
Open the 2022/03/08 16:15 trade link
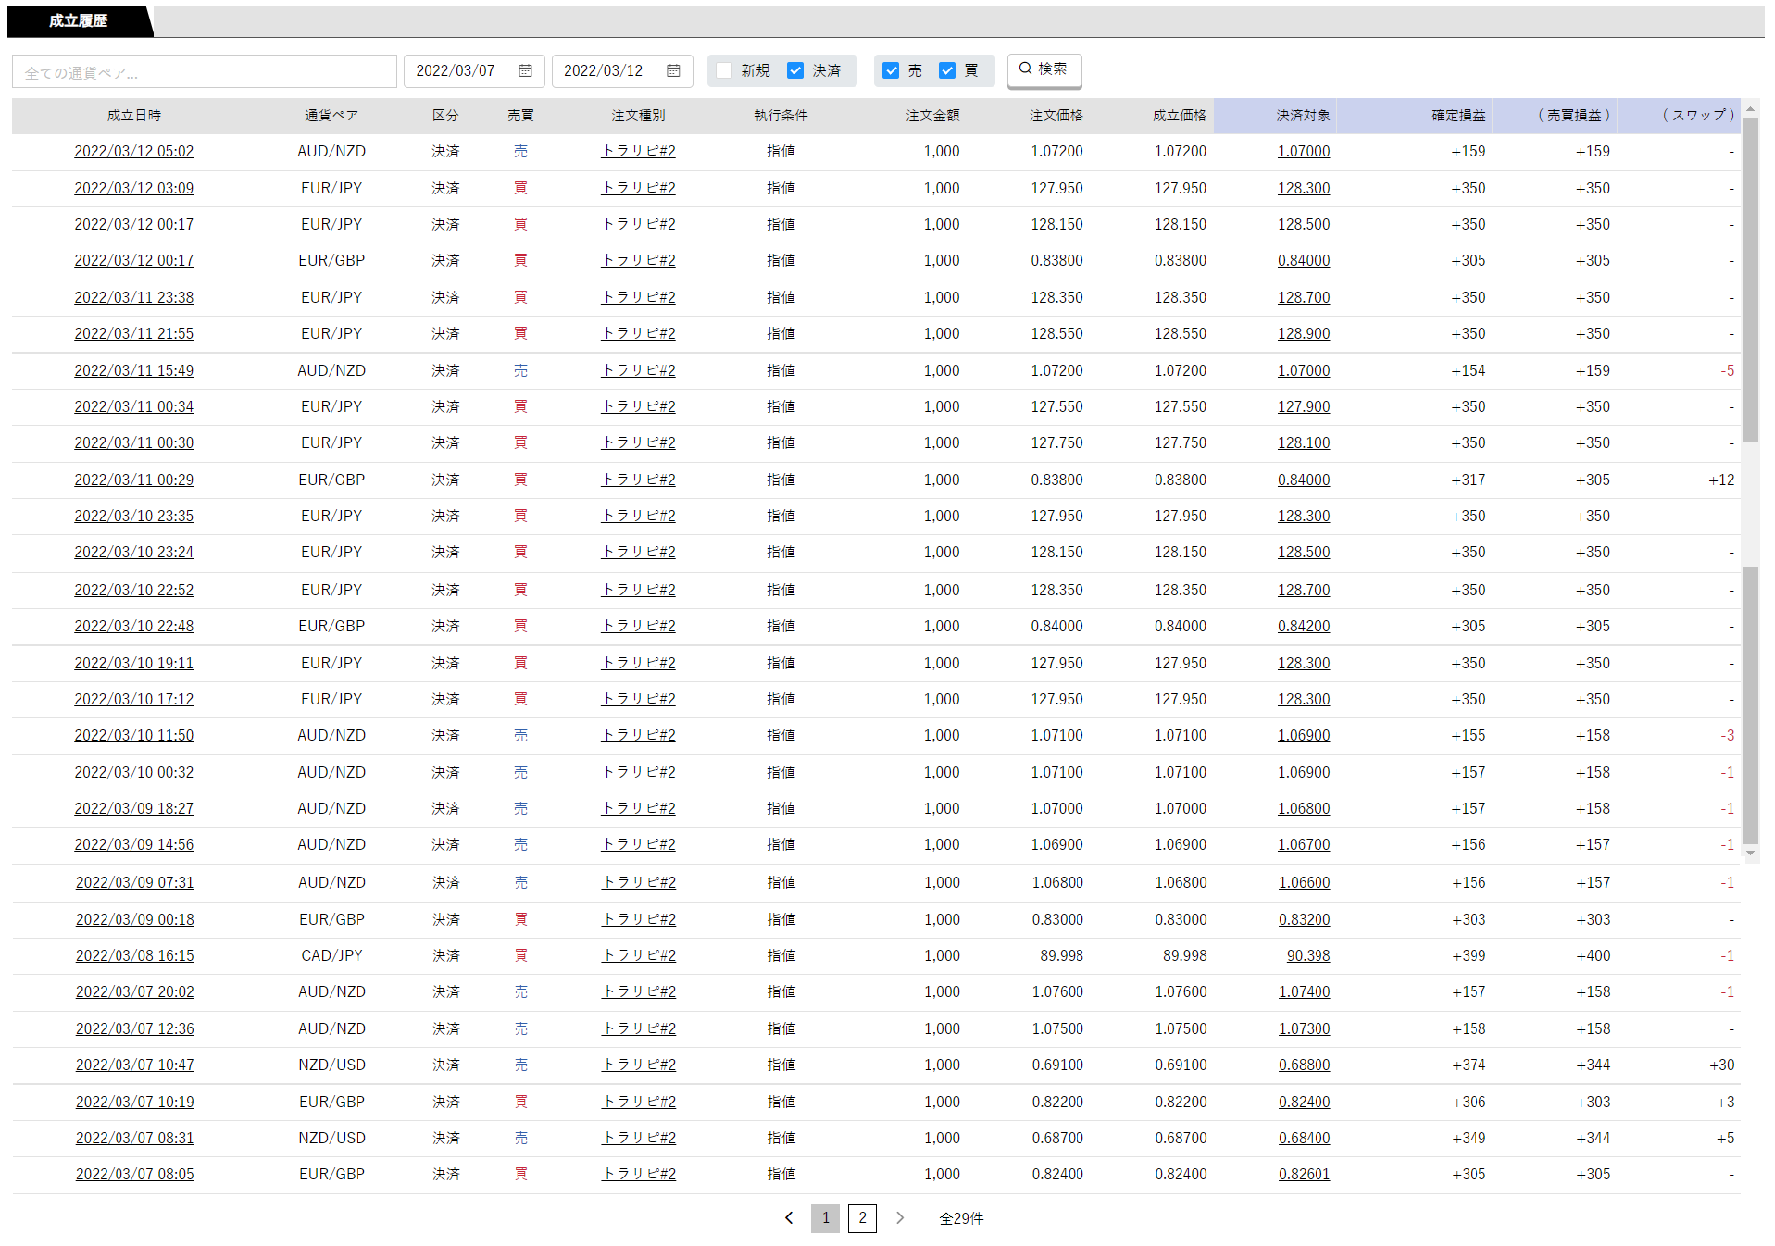tap(135, 956)
